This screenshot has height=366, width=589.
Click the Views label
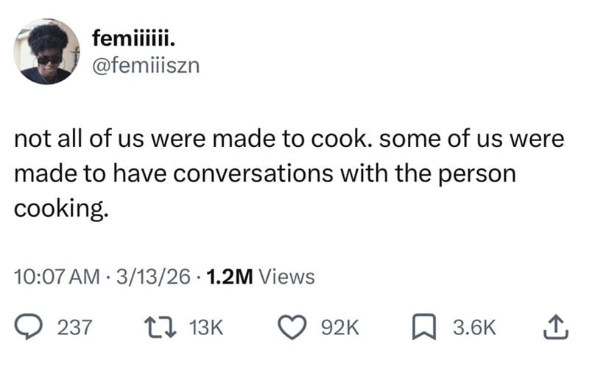click(x=288, y=276)
